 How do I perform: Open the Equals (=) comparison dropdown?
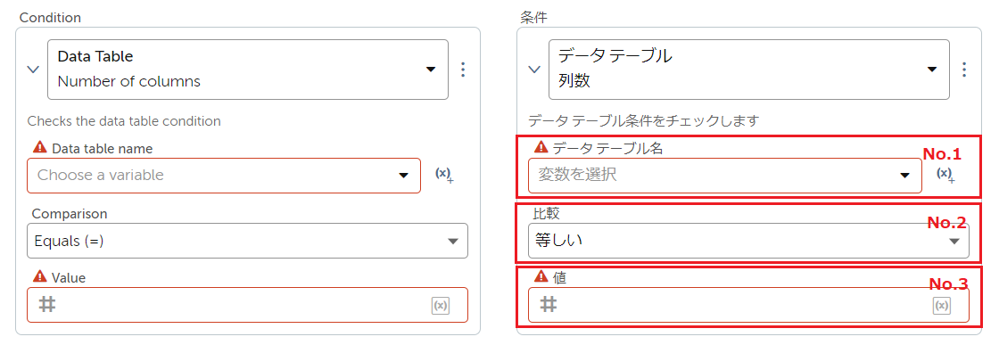pyautogui.click(x=248, y=241)
